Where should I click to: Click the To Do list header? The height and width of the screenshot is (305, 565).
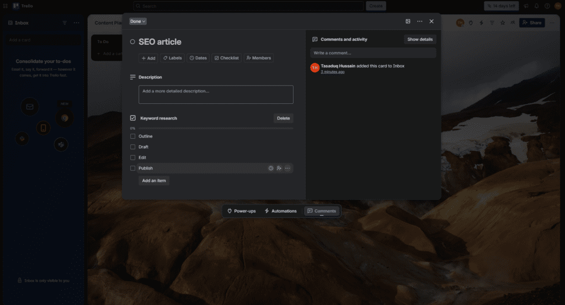[103, 42]
